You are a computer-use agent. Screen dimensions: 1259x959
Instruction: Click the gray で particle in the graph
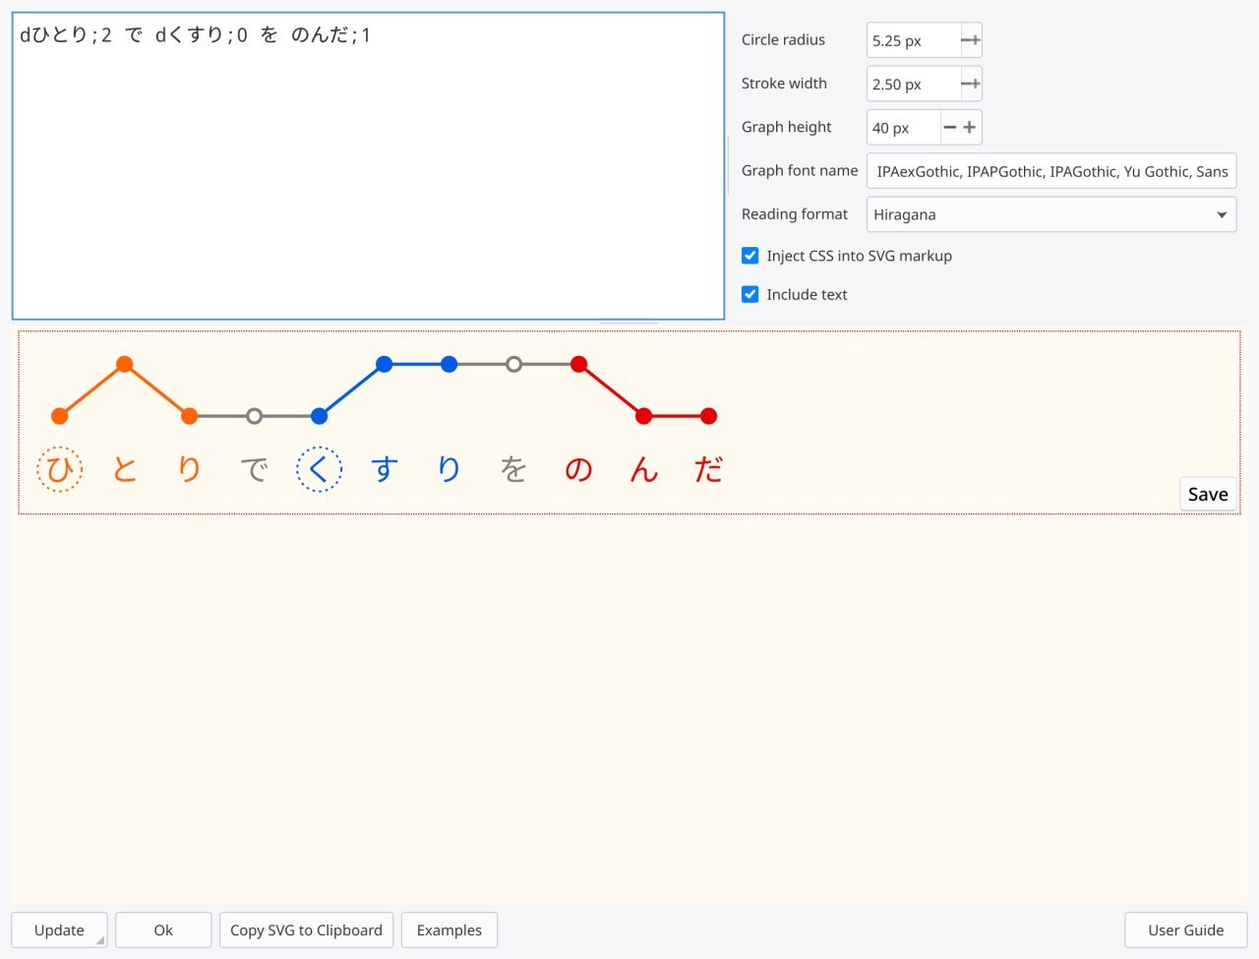pos(255,469)
